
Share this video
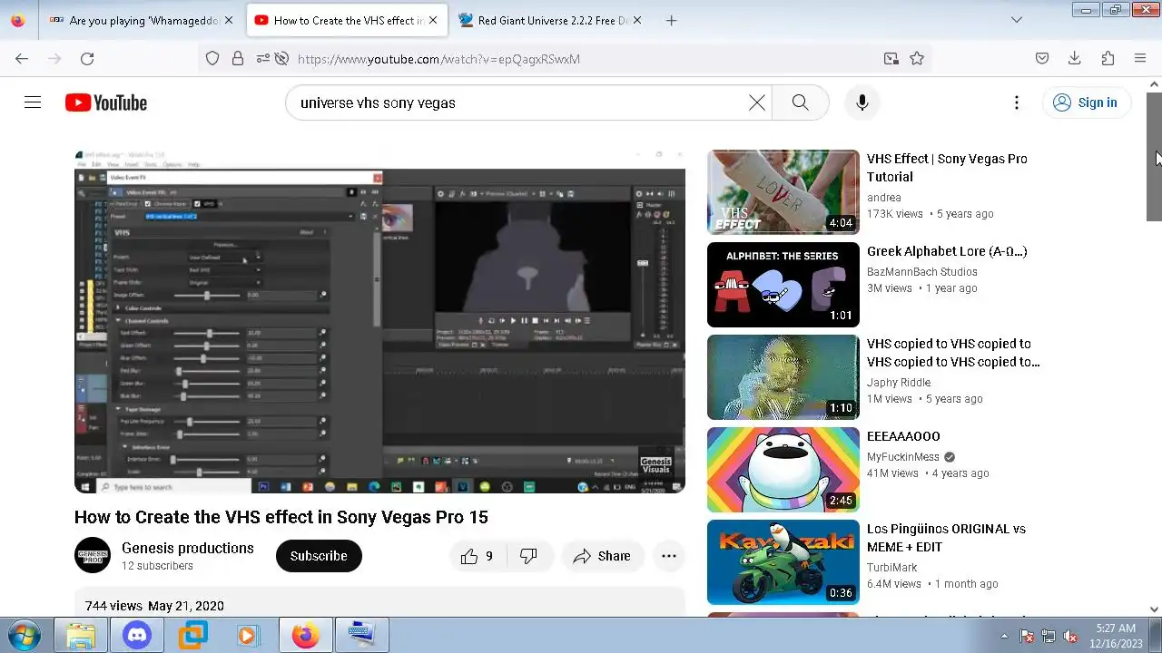(602, 556)
